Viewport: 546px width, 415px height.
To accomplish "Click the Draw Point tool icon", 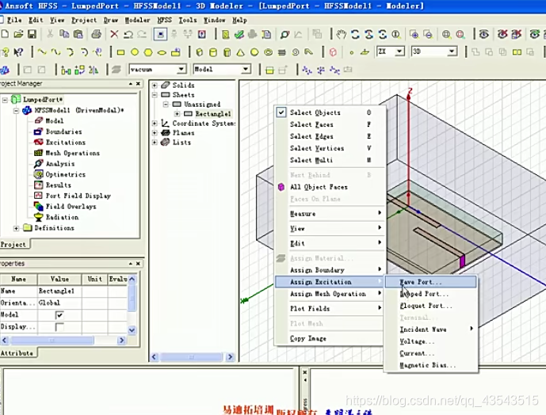I will [x=351, y=52].
